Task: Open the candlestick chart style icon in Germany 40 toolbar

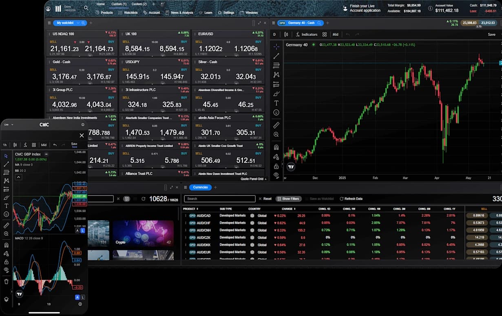Action: (x=286, y=35)
